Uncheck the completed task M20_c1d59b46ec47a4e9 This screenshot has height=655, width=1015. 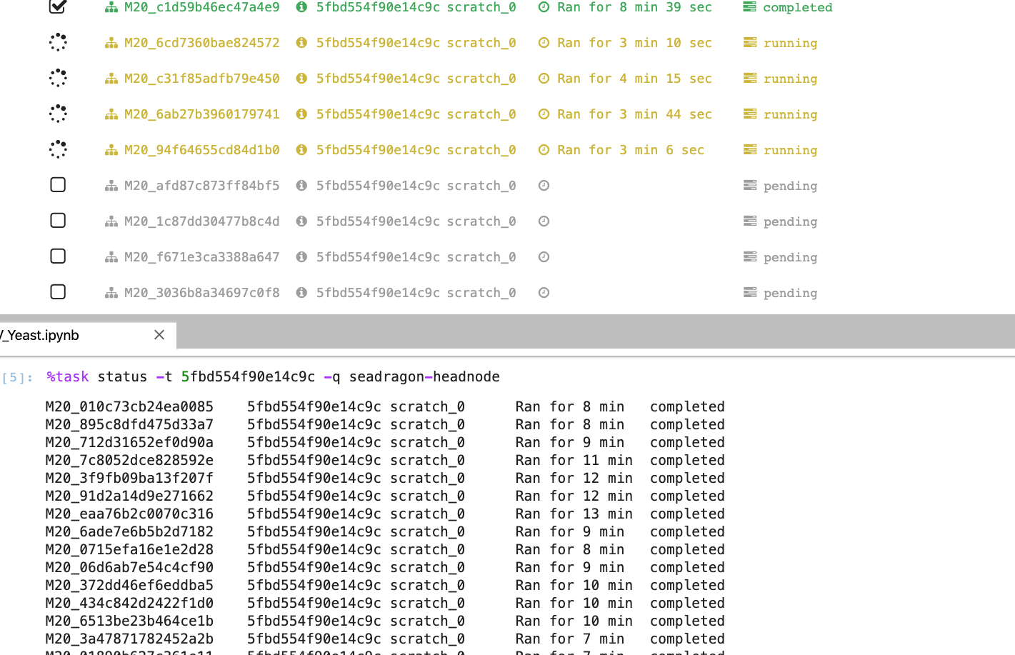point(58,7)
